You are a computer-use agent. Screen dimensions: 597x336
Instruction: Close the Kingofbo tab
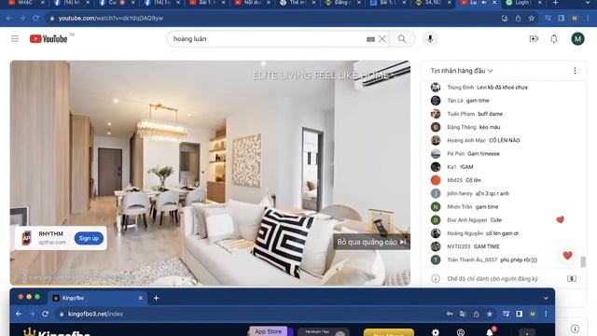click(x=140, y=298)
